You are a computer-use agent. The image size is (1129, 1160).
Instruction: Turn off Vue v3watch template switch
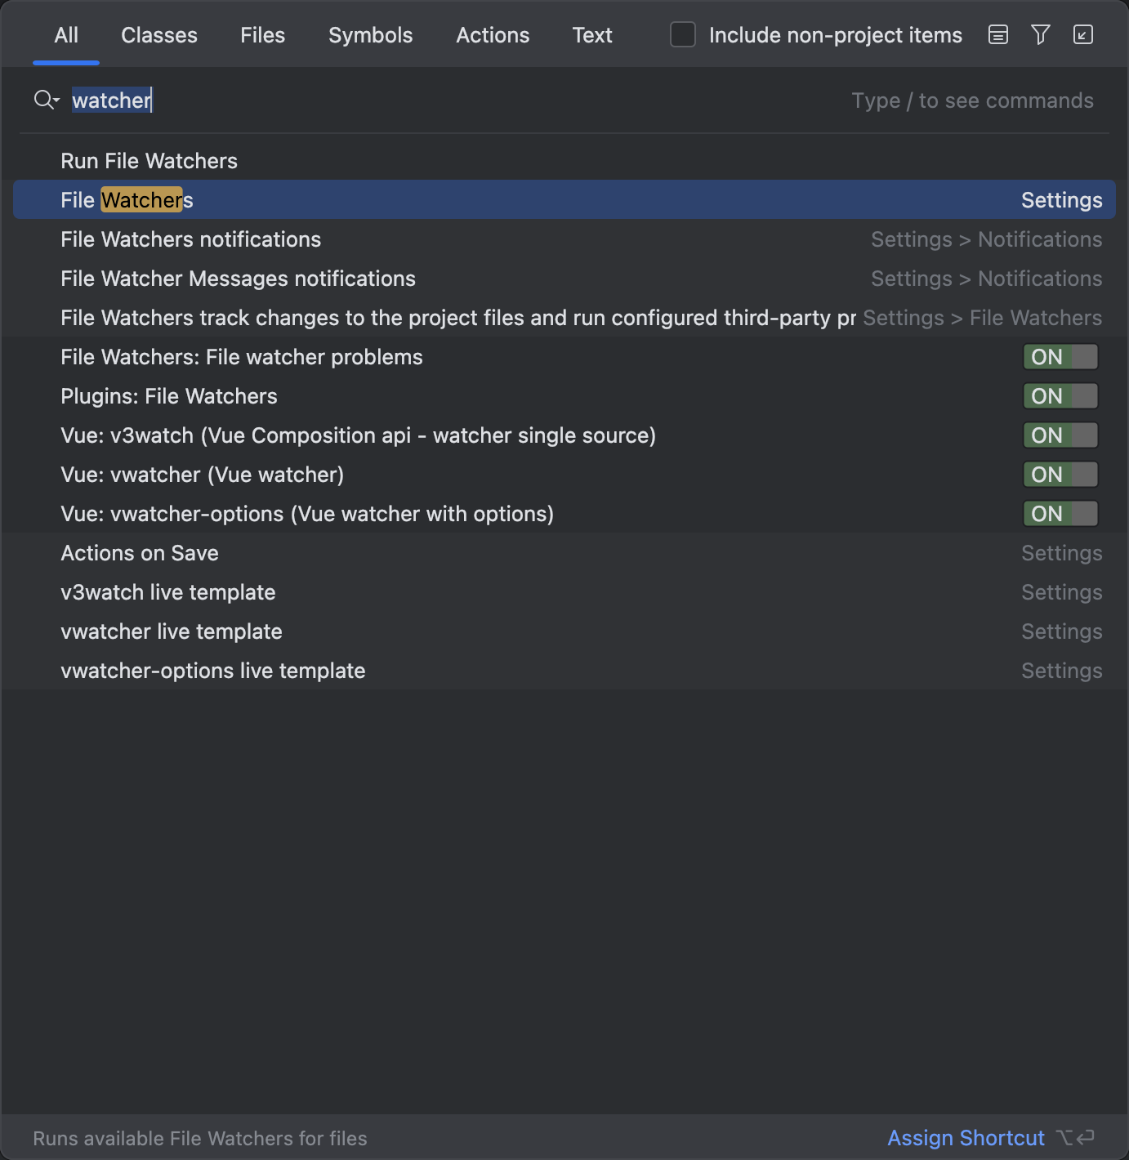pyautogui.click(x=1060, y=435)
